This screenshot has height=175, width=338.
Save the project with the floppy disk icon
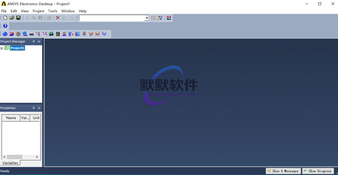pos(18,18)
